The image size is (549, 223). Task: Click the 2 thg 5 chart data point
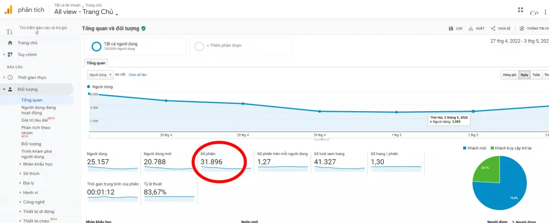click(473, 111)
